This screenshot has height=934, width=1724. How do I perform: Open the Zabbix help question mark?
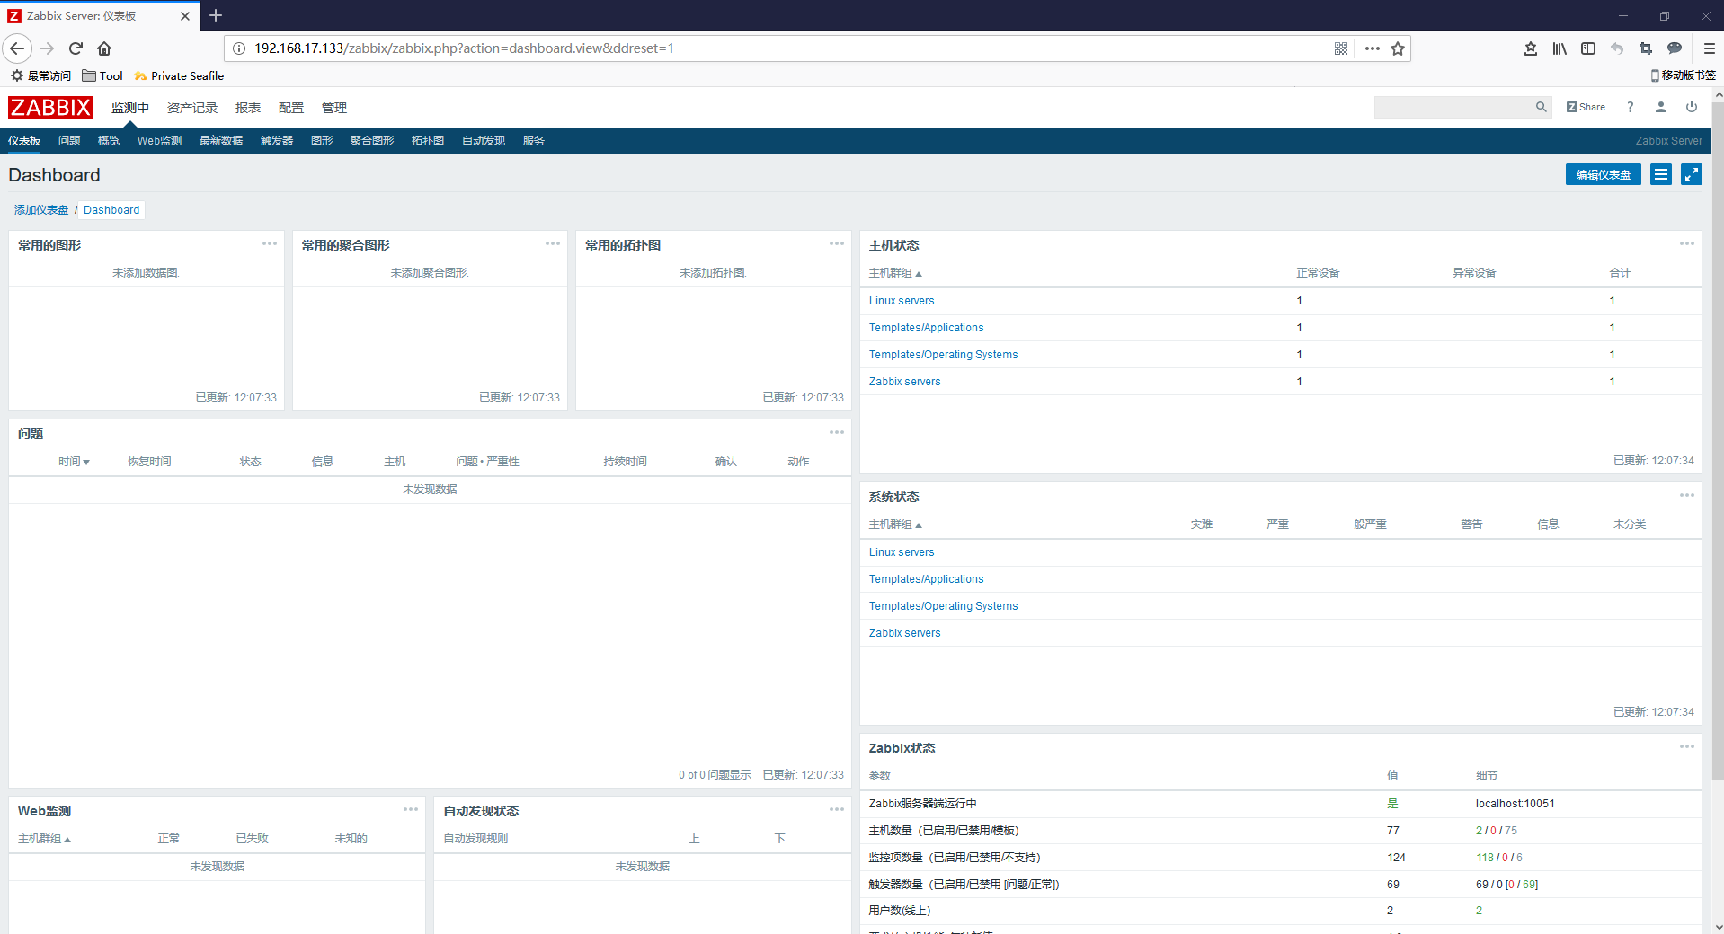point(1630,107)
